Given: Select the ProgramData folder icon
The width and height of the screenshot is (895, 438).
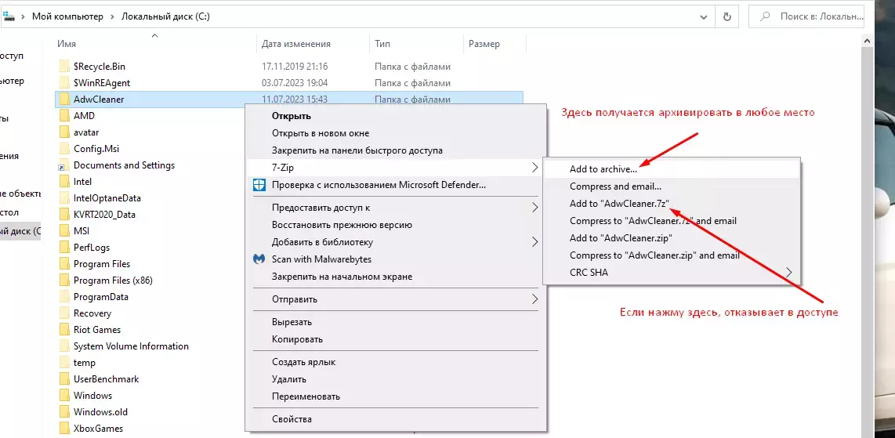Looking at the screenshot, I should (63, 296).
